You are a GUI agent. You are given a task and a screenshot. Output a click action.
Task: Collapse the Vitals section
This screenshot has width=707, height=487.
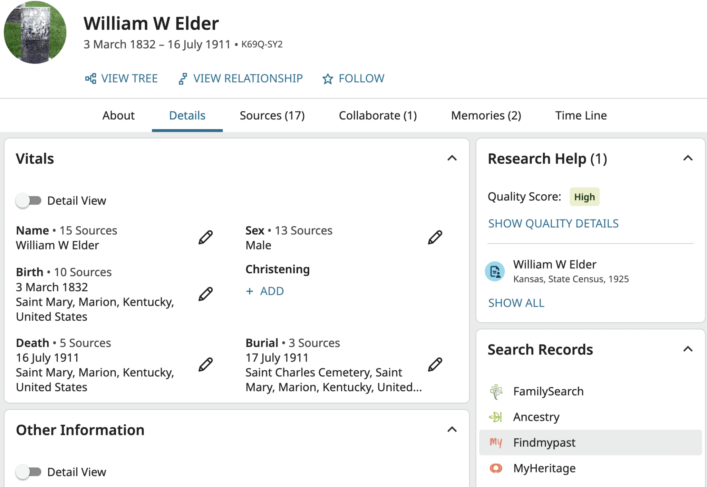[452, 158]
